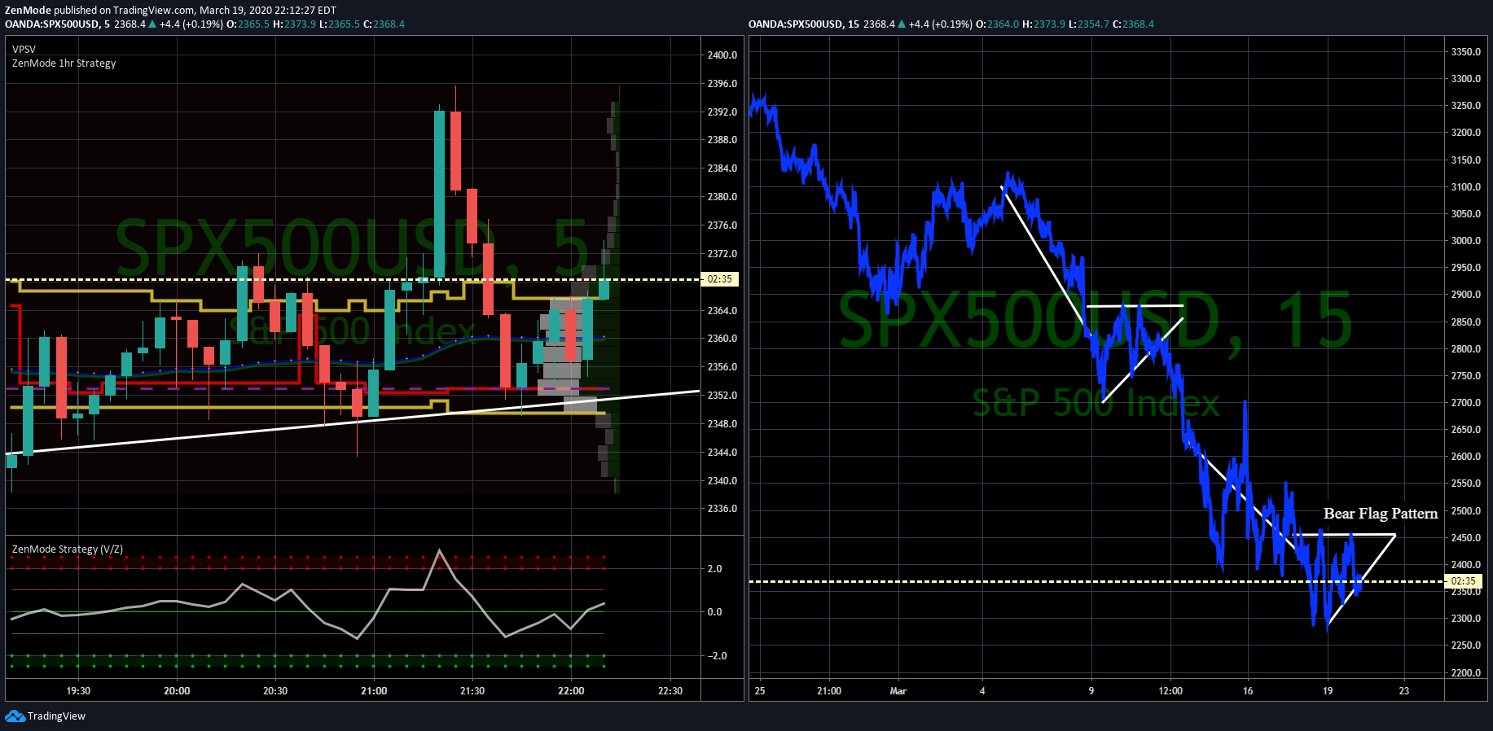Image resolution: width=1493 pixels, height=731 pixels.
Task: Click the 21:00 time label on the 5-minute chart
Action: click(374, 691)
